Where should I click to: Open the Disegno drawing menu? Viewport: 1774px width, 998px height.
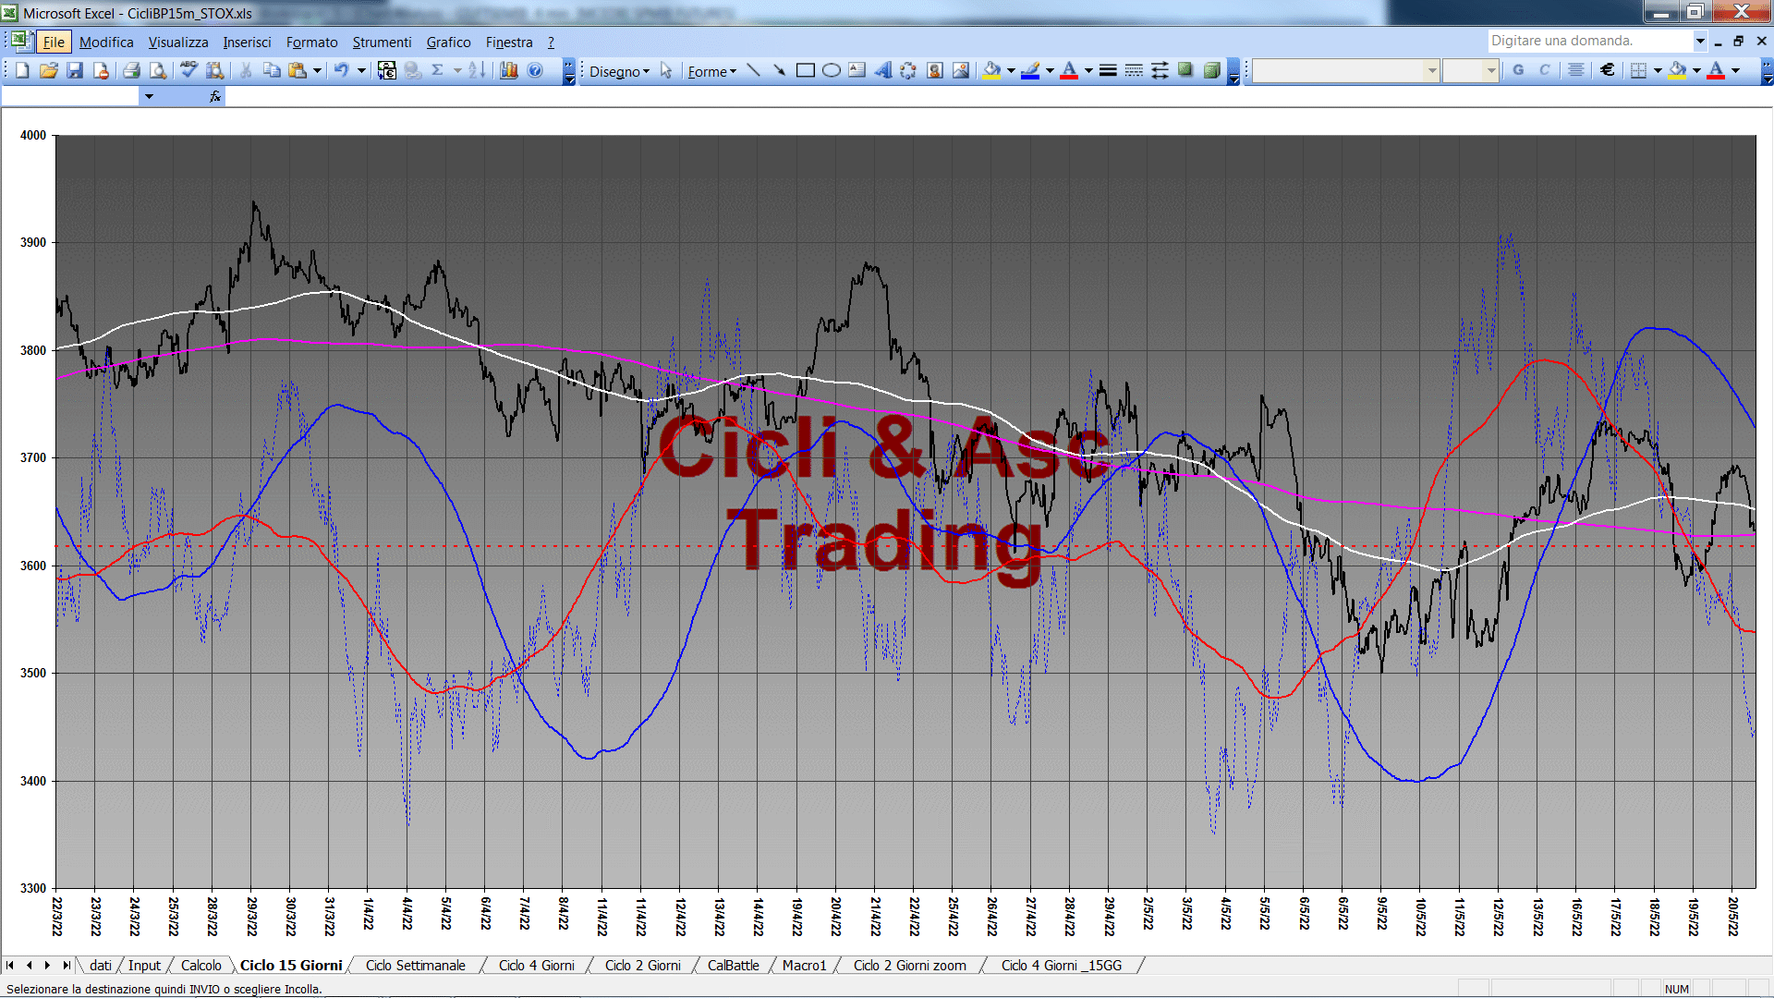tap(619, 71)
